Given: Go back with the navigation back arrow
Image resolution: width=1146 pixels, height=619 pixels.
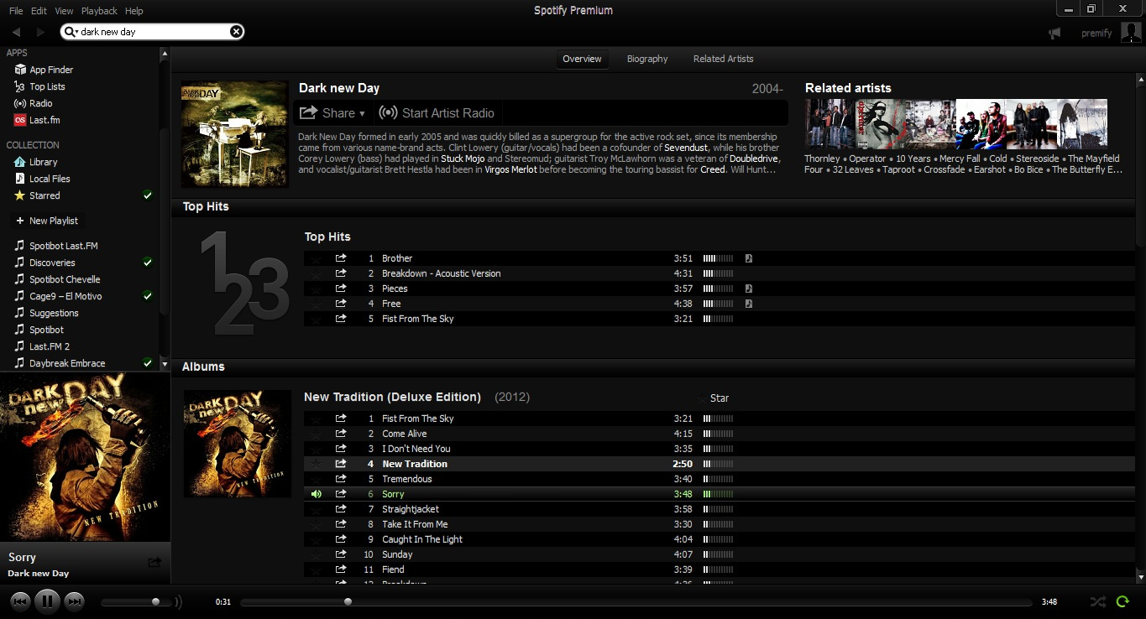Looking at the screenshot, I should pyautogui.click(x=16, y=32).
